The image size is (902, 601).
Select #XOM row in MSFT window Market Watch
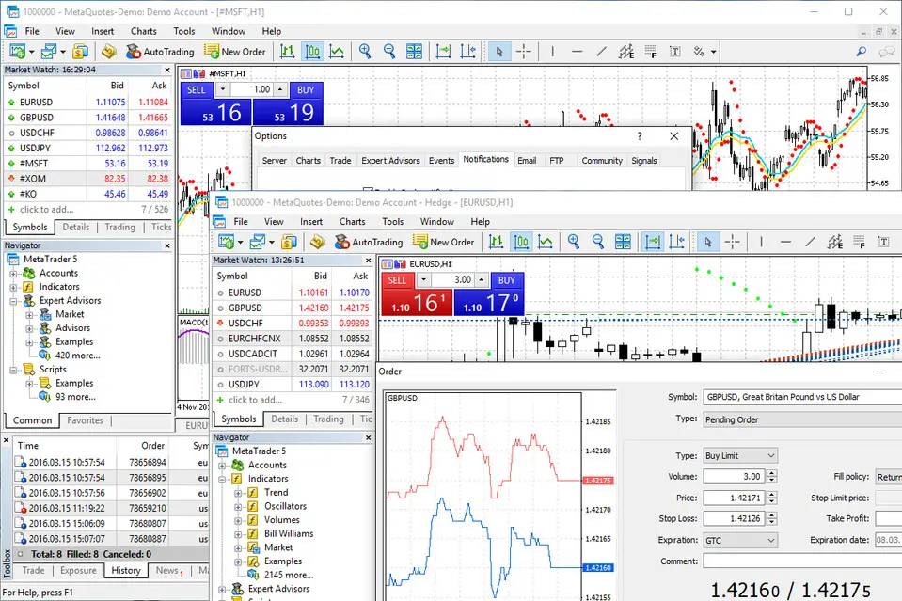click(88, 179)
